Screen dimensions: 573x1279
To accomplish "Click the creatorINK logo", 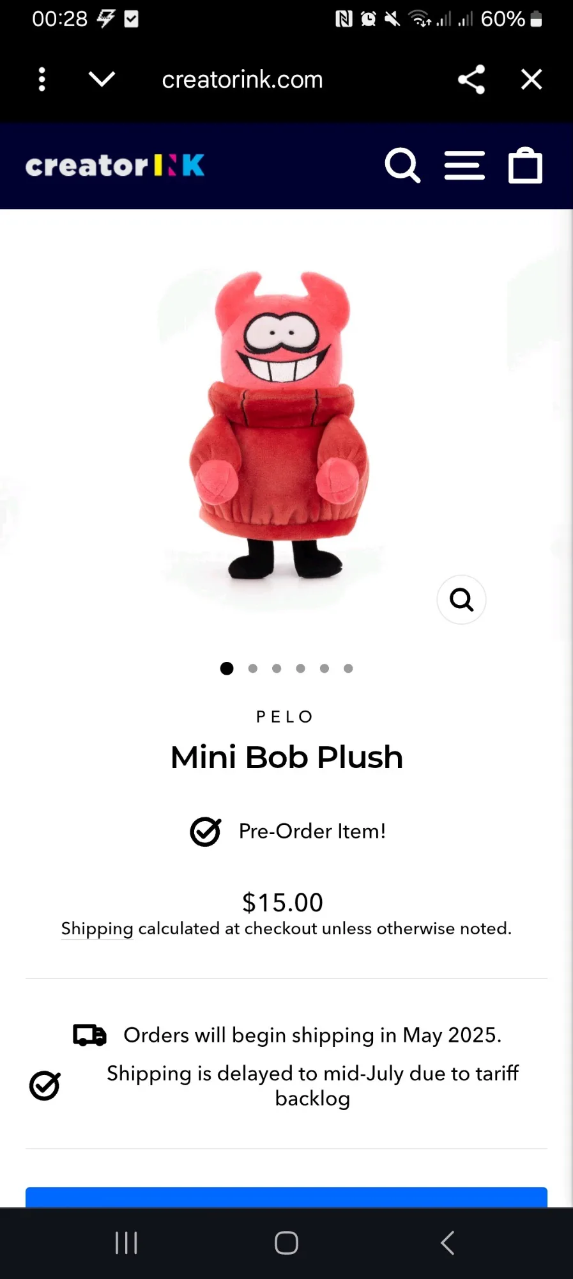I will (x=115, y=166).
